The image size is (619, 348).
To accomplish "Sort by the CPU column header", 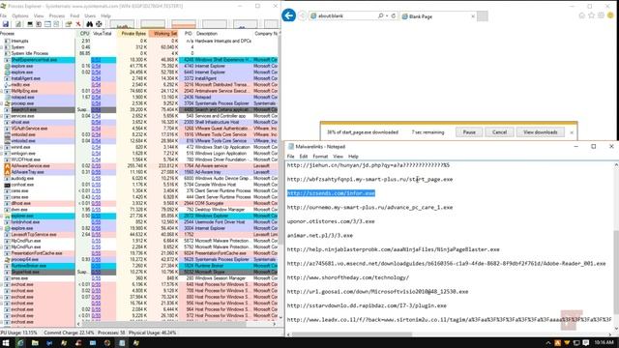I will (x=84, y=34).
